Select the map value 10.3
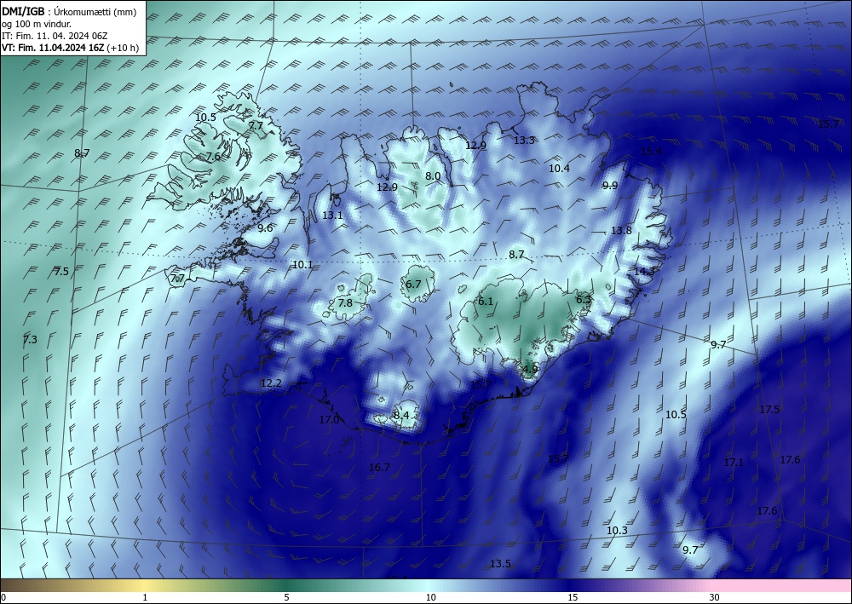This screenshot has height=604, width=852. (x=617, y=531)
